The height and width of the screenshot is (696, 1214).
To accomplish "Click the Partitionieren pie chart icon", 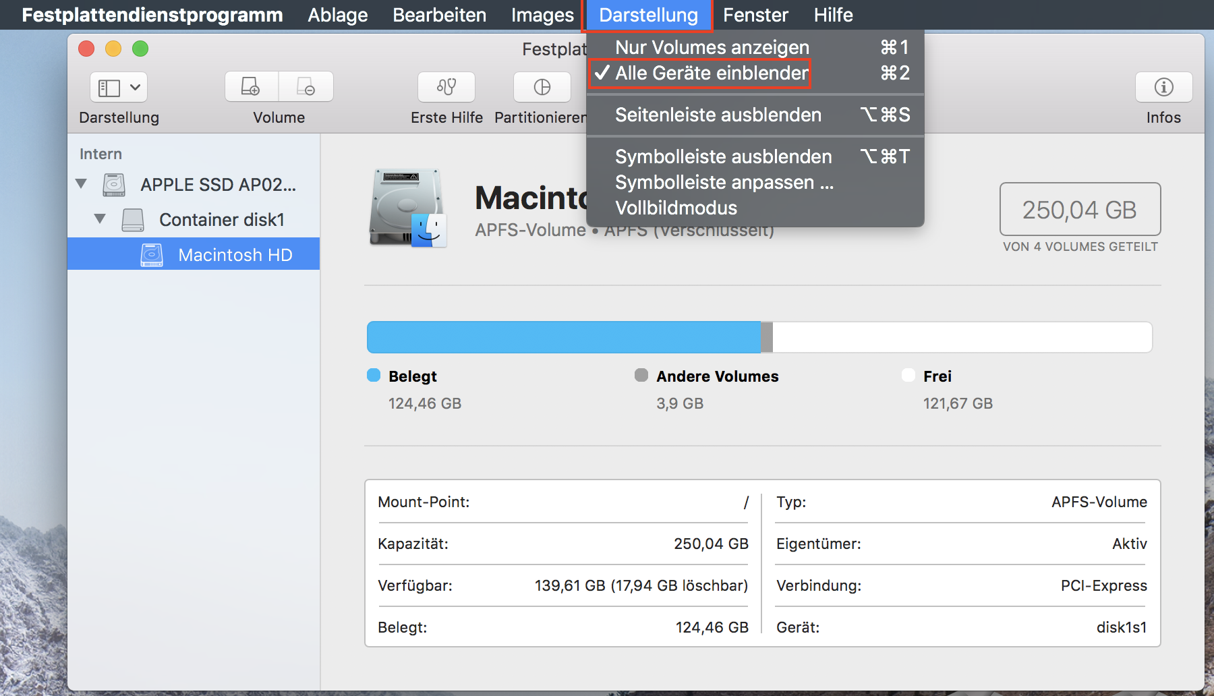I will coord(542,87).
